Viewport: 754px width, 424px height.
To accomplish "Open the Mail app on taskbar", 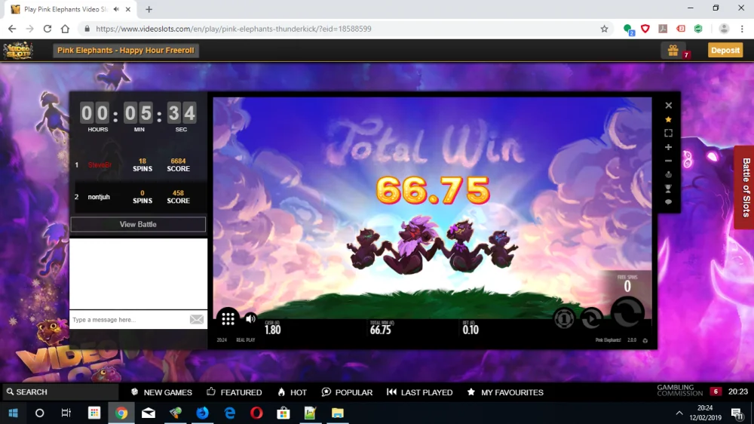I will click(148, 413).
